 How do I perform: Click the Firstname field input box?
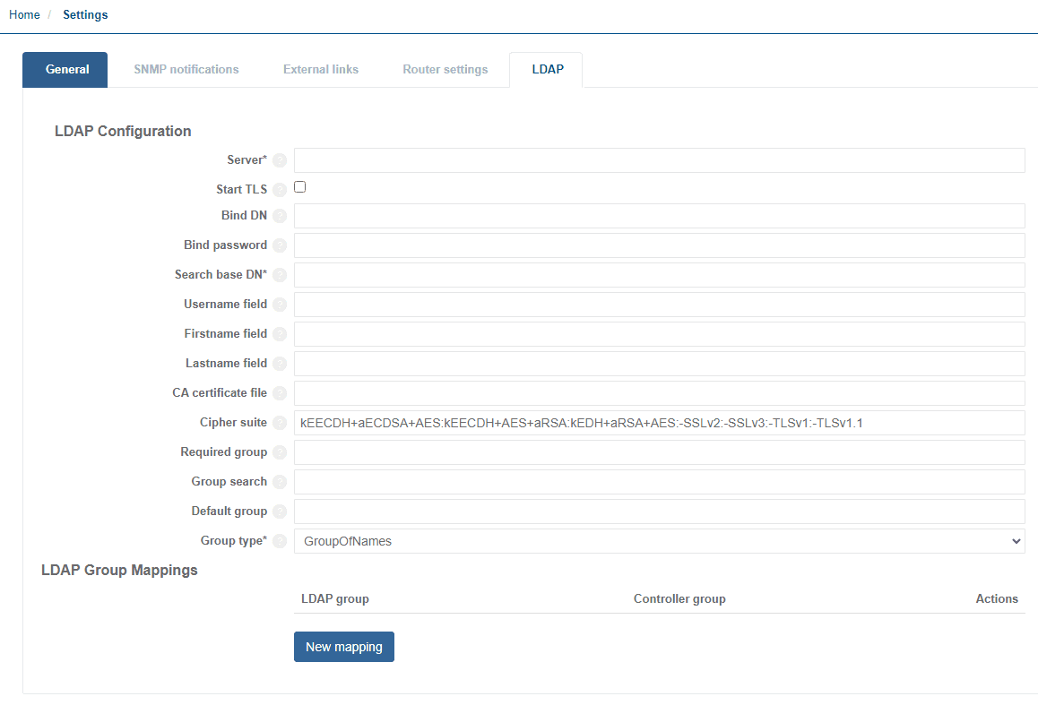pos(660,333)
